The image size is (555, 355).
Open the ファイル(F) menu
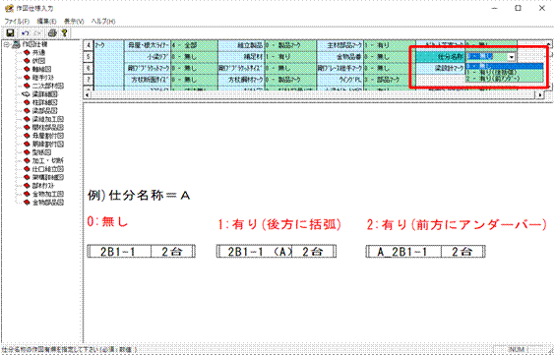[x=17, y=22]
